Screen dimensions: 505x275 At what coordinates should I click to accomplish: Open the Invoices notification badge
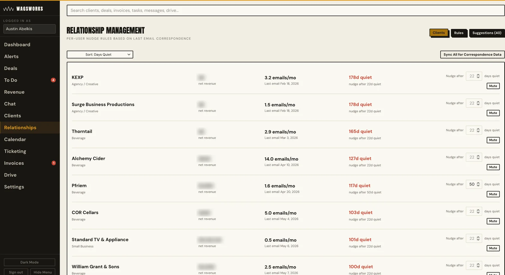click(x=54, y=163)
